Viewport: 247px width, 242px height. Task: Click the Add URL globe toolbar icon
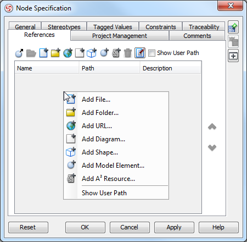pyautogui.click(x=68, y=53)
